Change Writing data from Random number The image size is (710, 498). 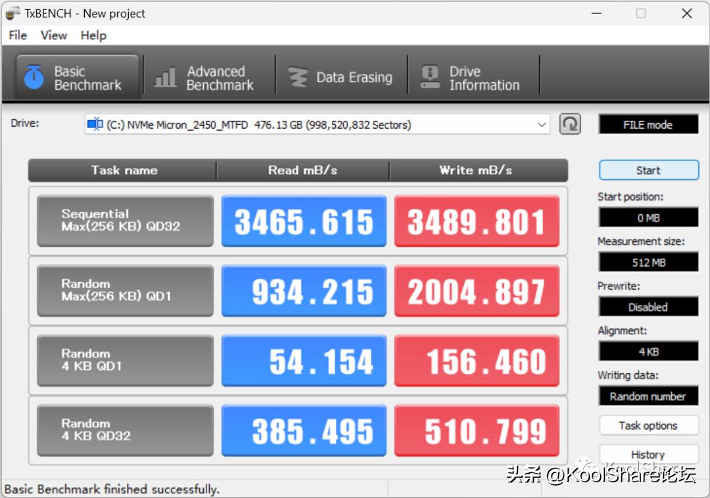[x=648, y=396]
